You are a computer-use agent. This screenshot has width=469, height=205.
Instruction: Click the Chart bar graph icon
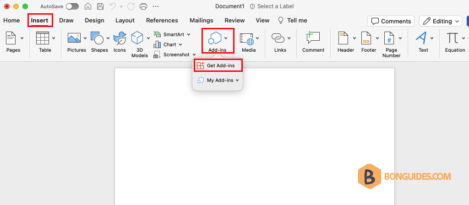[x=157, y=44]
